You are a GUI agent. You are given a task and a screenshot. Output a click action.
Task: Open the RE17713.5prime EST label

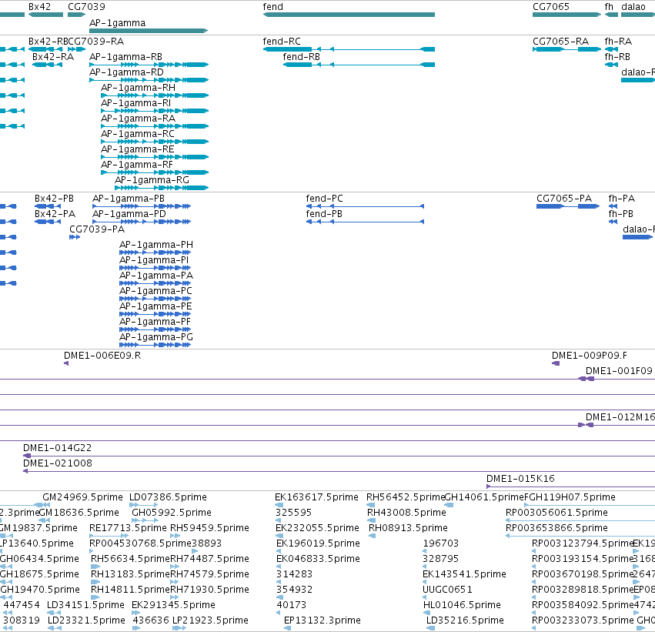pyautogui.click(x=128, y=528)
